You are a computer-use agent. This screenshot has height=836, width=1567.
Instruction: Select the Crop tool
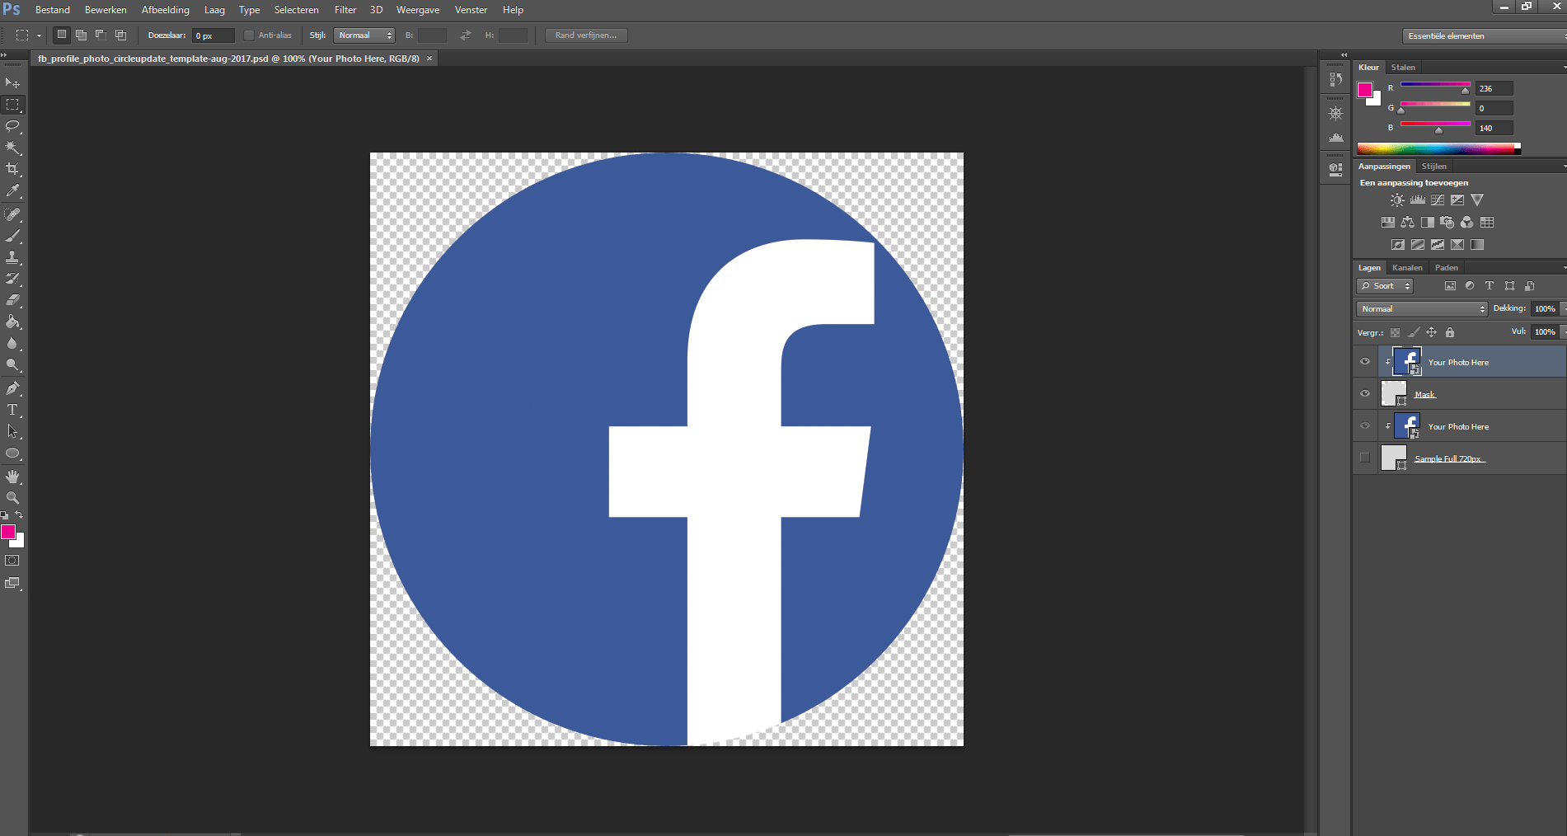coord(12,169)
